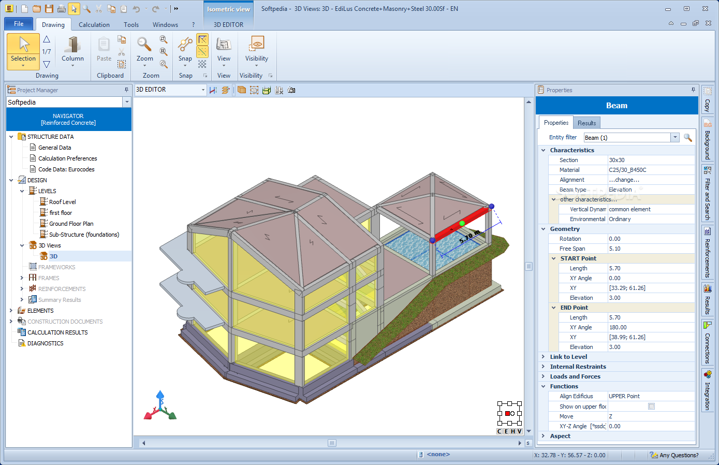
Task: Open the Filter and Search side panel
Action: [x=707, y=193]
